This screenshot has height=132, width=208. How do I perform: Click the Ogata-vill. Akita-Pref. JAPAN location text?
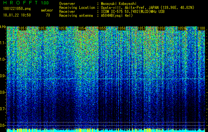(147, 8)
